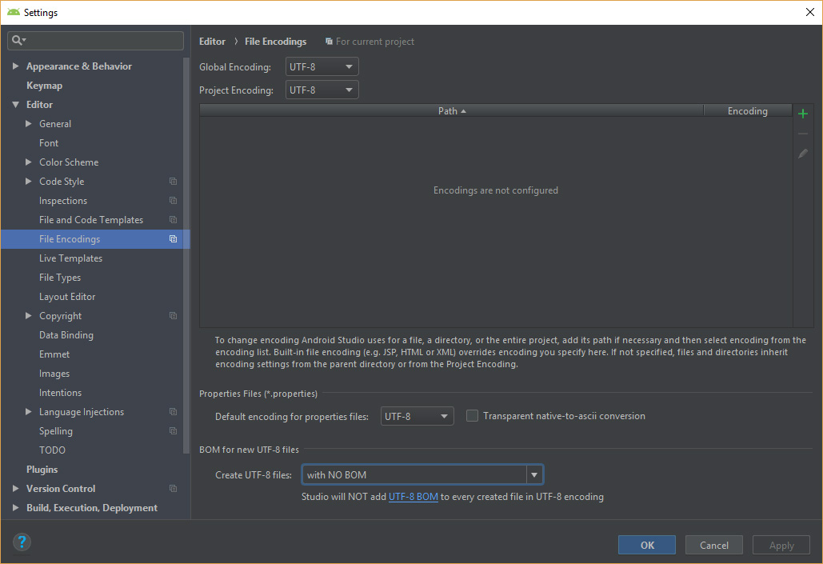This screenshot has width=823, height=564.
Task: Click the project settings icon beside File Encodings
Action: 172,238
